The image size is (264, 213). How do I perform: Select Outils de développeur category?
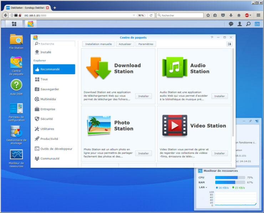(54, 149)
